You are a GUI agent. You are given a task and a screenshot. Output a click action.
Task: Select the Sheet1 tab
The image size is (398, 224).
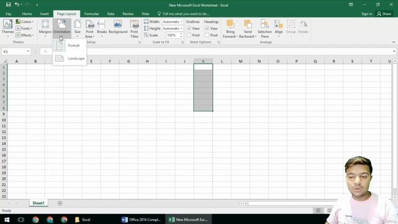pyautogui.click(x=39, y=203)
